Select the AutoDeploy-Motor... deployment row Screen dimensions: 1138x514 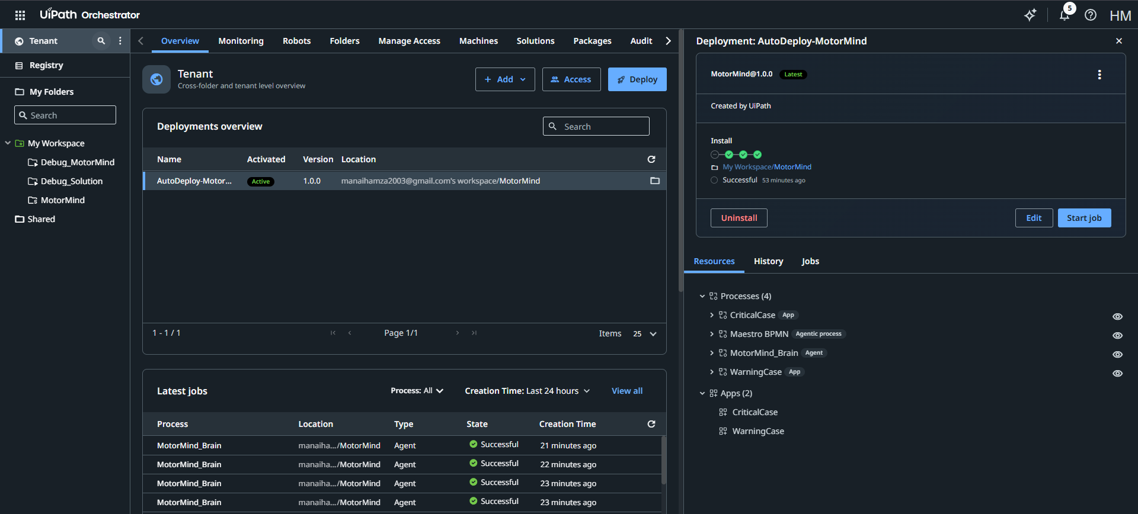pyautogui.click(x=404, y=181)
